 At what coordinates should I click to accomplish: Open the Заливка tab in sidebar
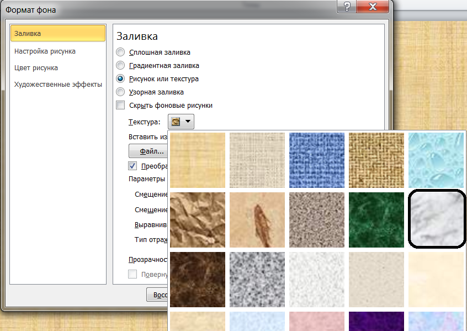[58, 33]
